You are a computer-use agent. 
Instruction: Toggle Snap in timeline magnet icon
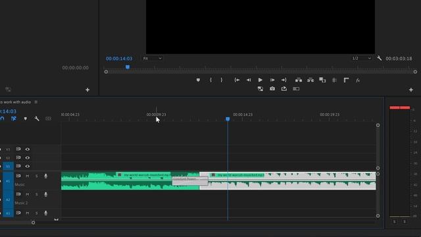point(2,118)
